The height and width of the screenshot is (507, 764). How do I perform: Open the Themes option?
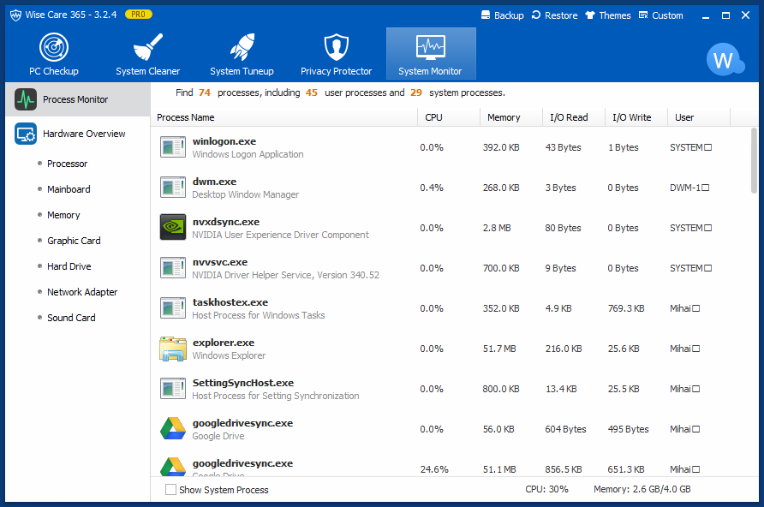point(608,15)
